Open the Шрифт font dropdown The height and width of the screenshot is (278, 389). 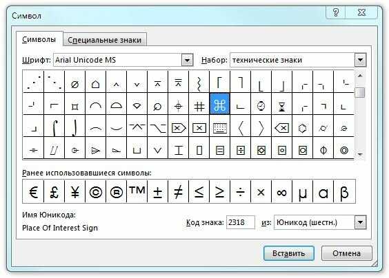[x=188, y=60]
